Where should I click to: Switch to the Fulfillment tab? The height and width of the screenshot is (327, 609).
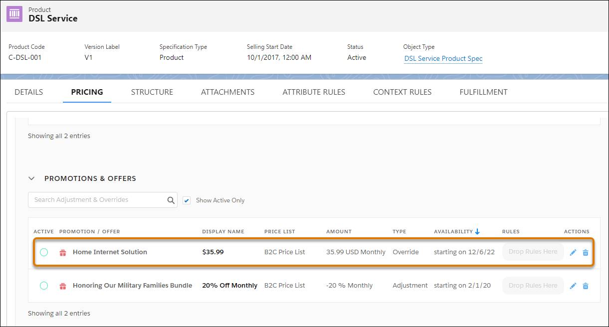click(x=483, y=92)
